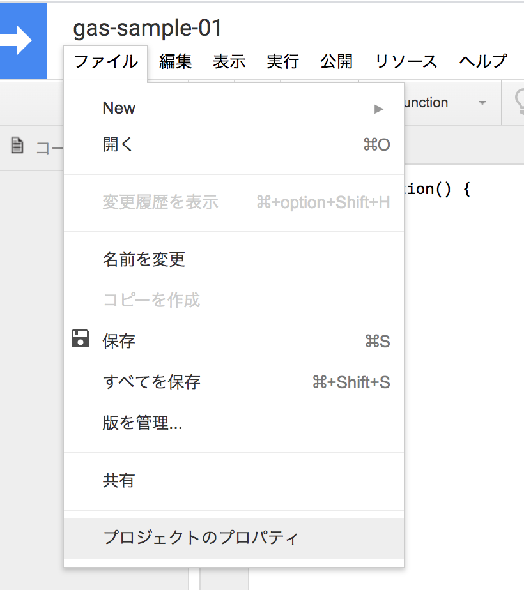The height and width of the screenshot is (590, 524).
Task: Expand the New submenu via its arrow
Action: [378, 108]
